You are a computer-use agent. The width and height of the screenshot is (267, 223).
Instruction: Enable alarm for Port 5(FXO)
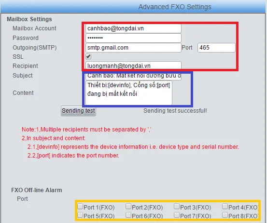pyautogui.click(x=80, y=215)
